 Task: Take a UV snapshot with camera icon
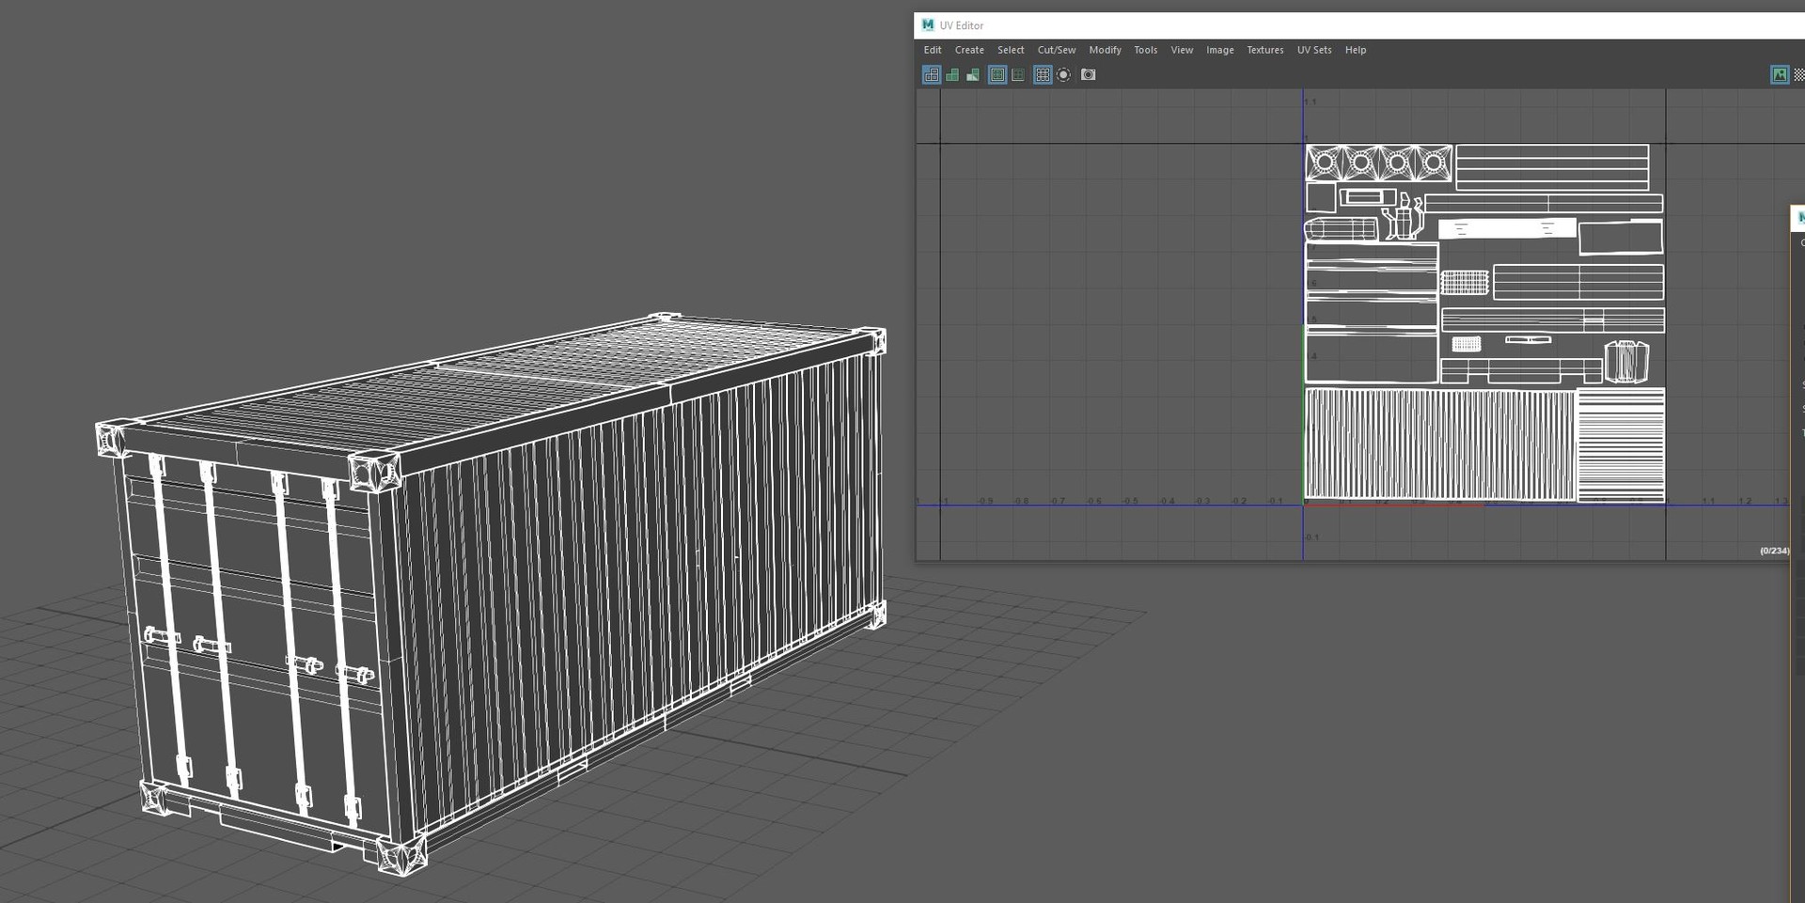click(x=1089, y=75)
